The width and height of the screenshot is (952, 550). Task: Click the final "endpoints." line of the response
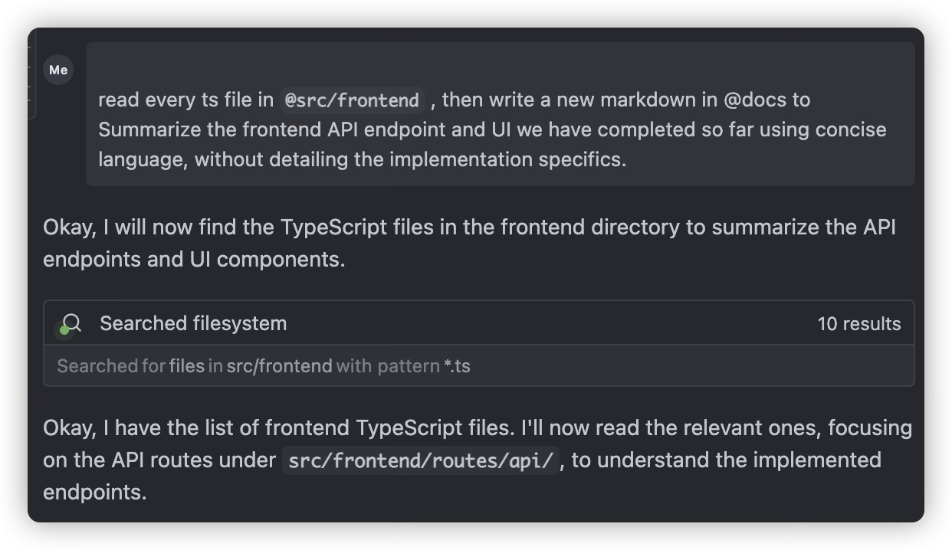[94, 492]
